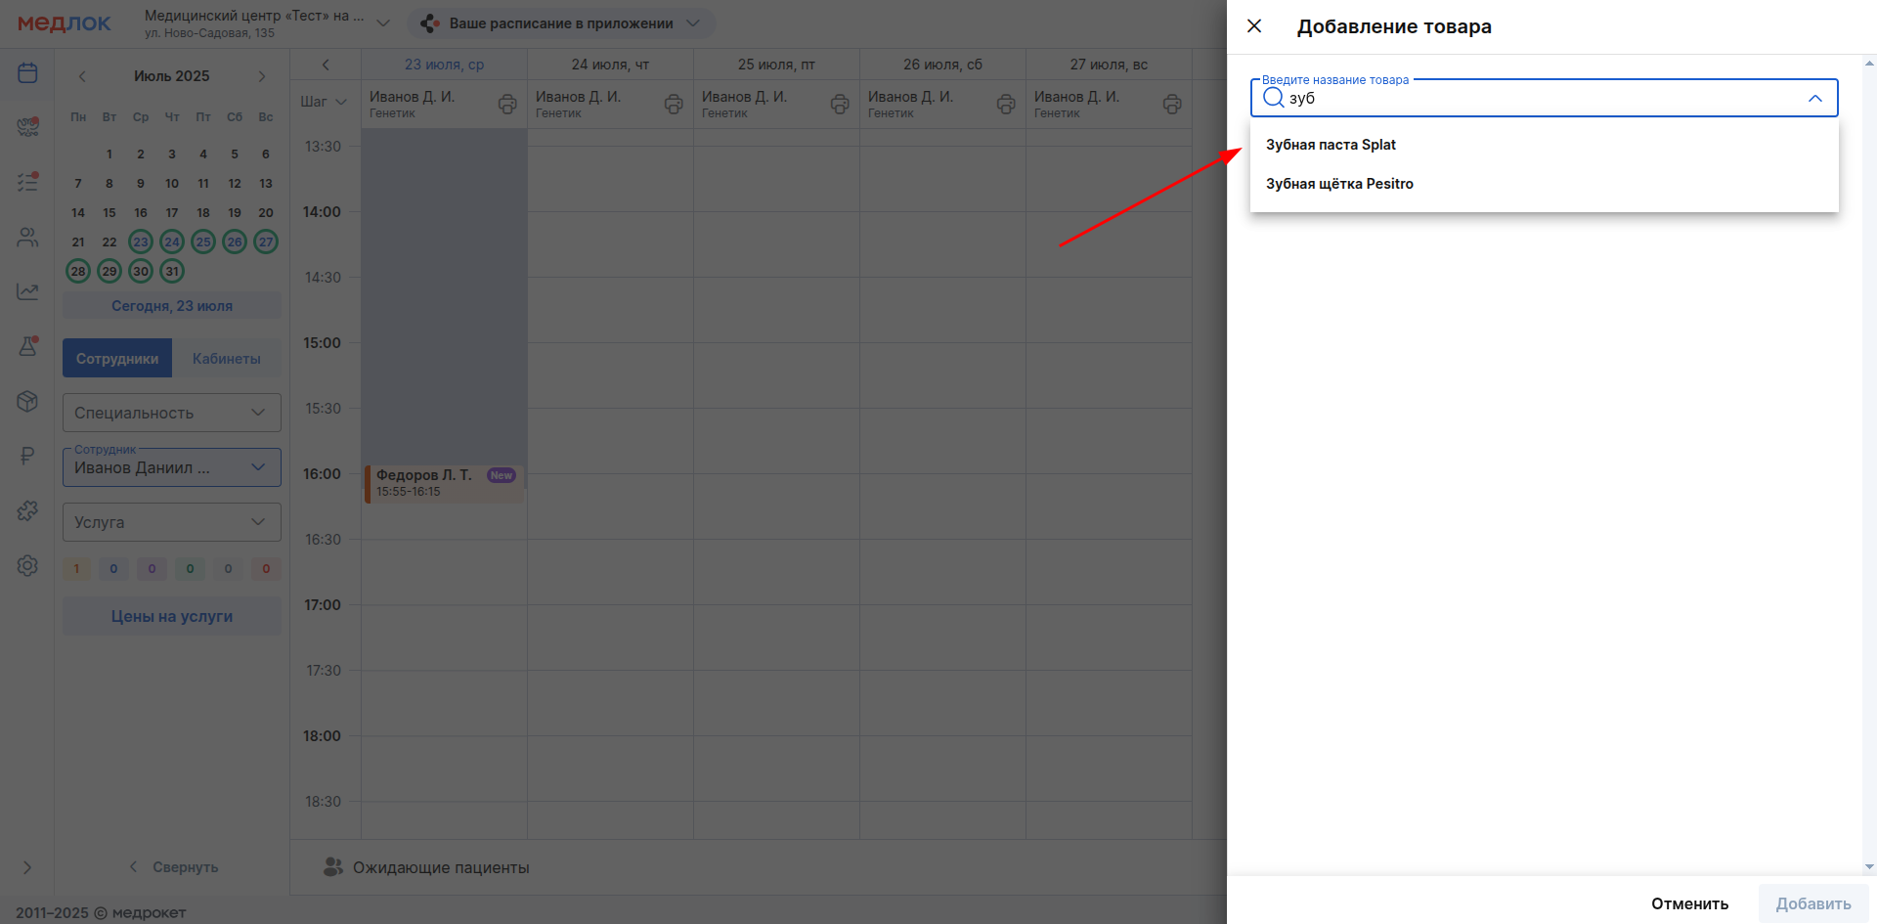Open the patients sidebar icon
The width and height of the screenshot is (1877, 924).
27,237
